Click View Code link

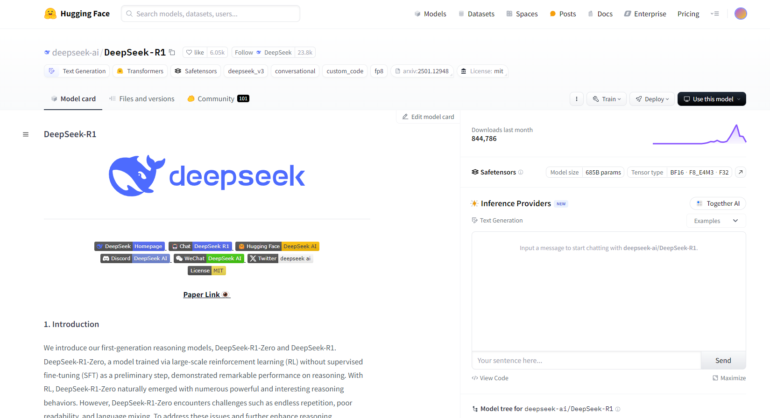pyautogui.click(x=490, y=378)
